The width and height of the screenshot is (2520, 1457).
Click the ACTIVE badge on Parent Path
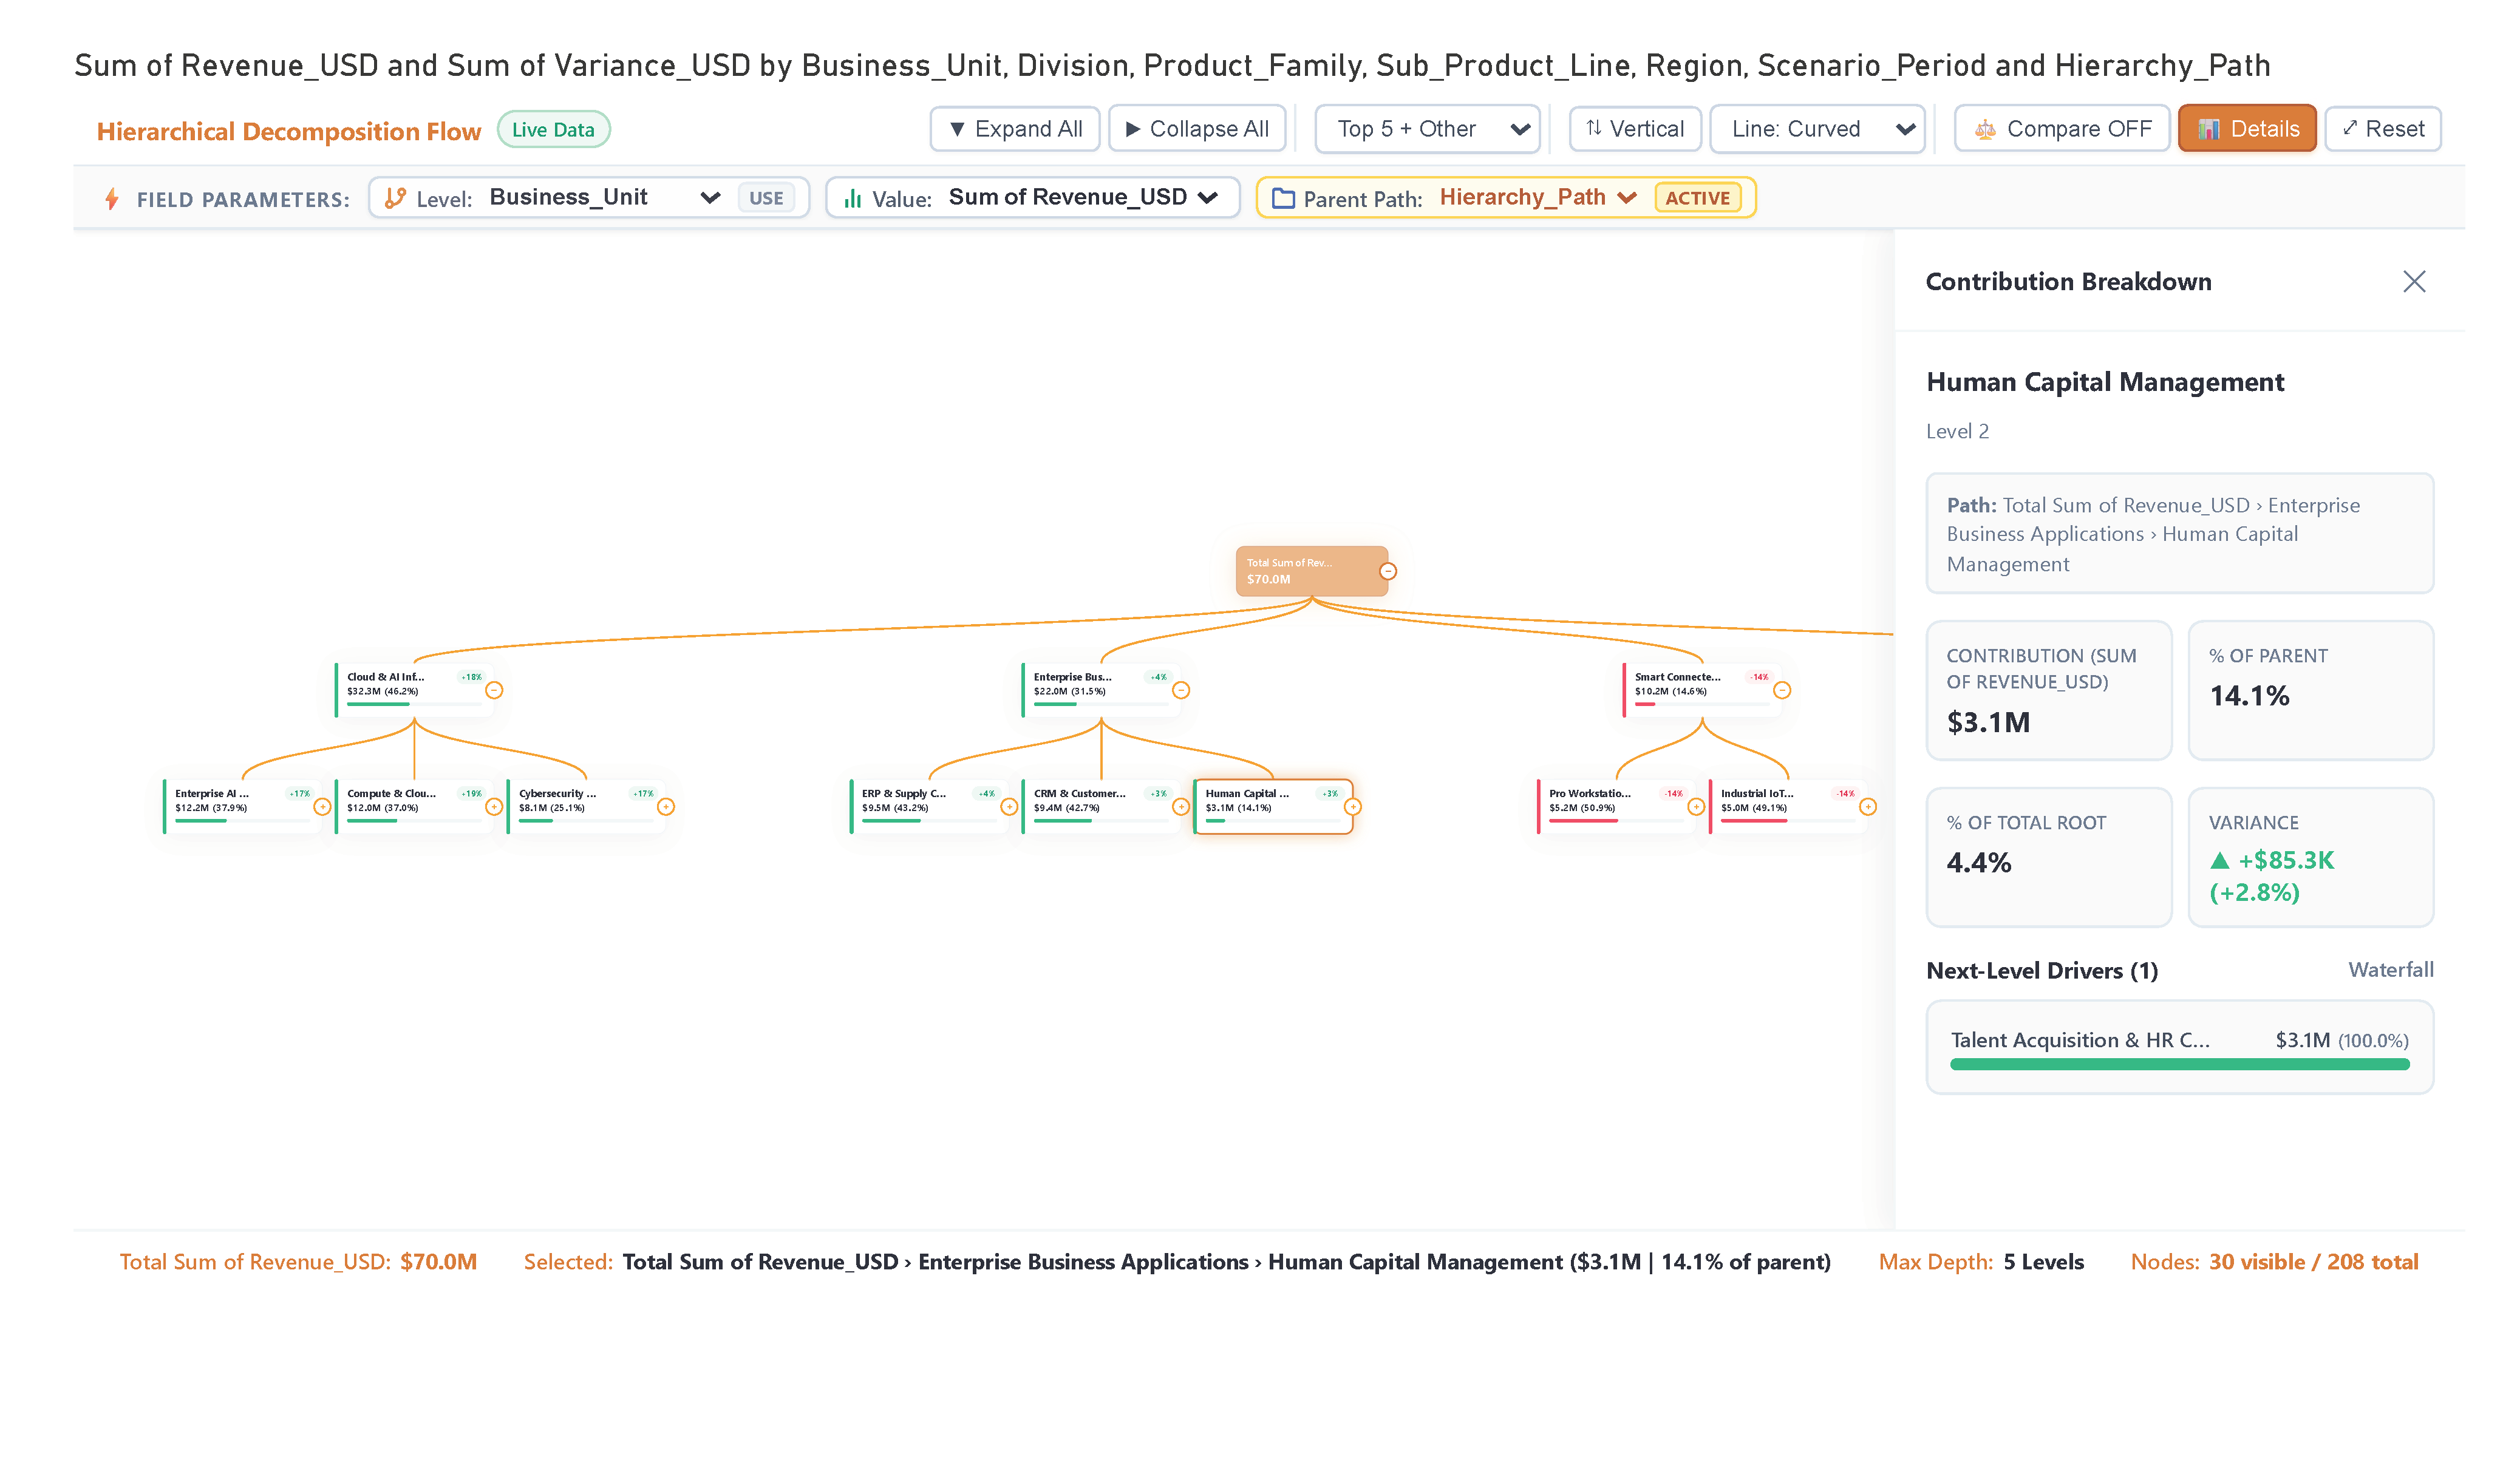point(1697,198)
